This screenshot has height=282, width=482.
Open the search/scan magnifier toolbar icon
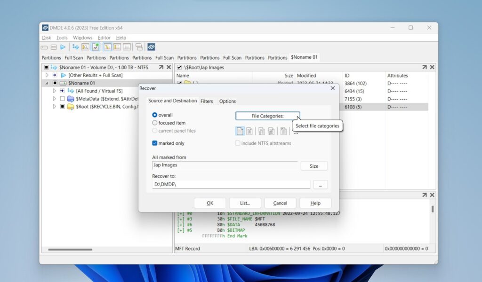85,47
